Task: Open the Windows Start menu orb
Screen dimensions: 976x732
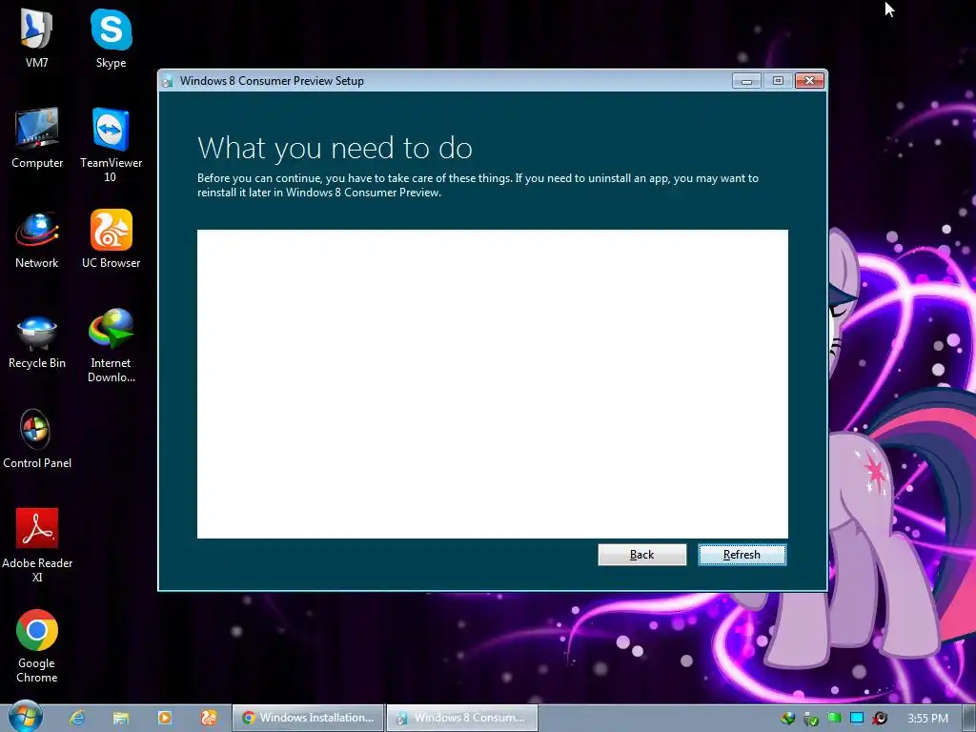Action: pyautogui.click(x=25, y=717)
